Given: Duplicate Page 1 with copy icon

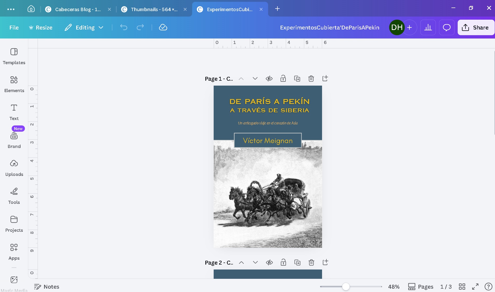Looking at the screenshot, I should (x=297, y=78).
